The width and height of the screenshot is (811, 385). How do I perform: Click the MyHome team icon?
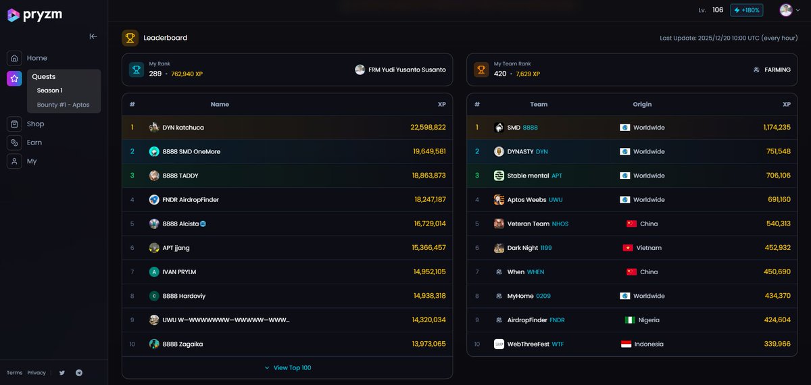[x=499, y=296]
